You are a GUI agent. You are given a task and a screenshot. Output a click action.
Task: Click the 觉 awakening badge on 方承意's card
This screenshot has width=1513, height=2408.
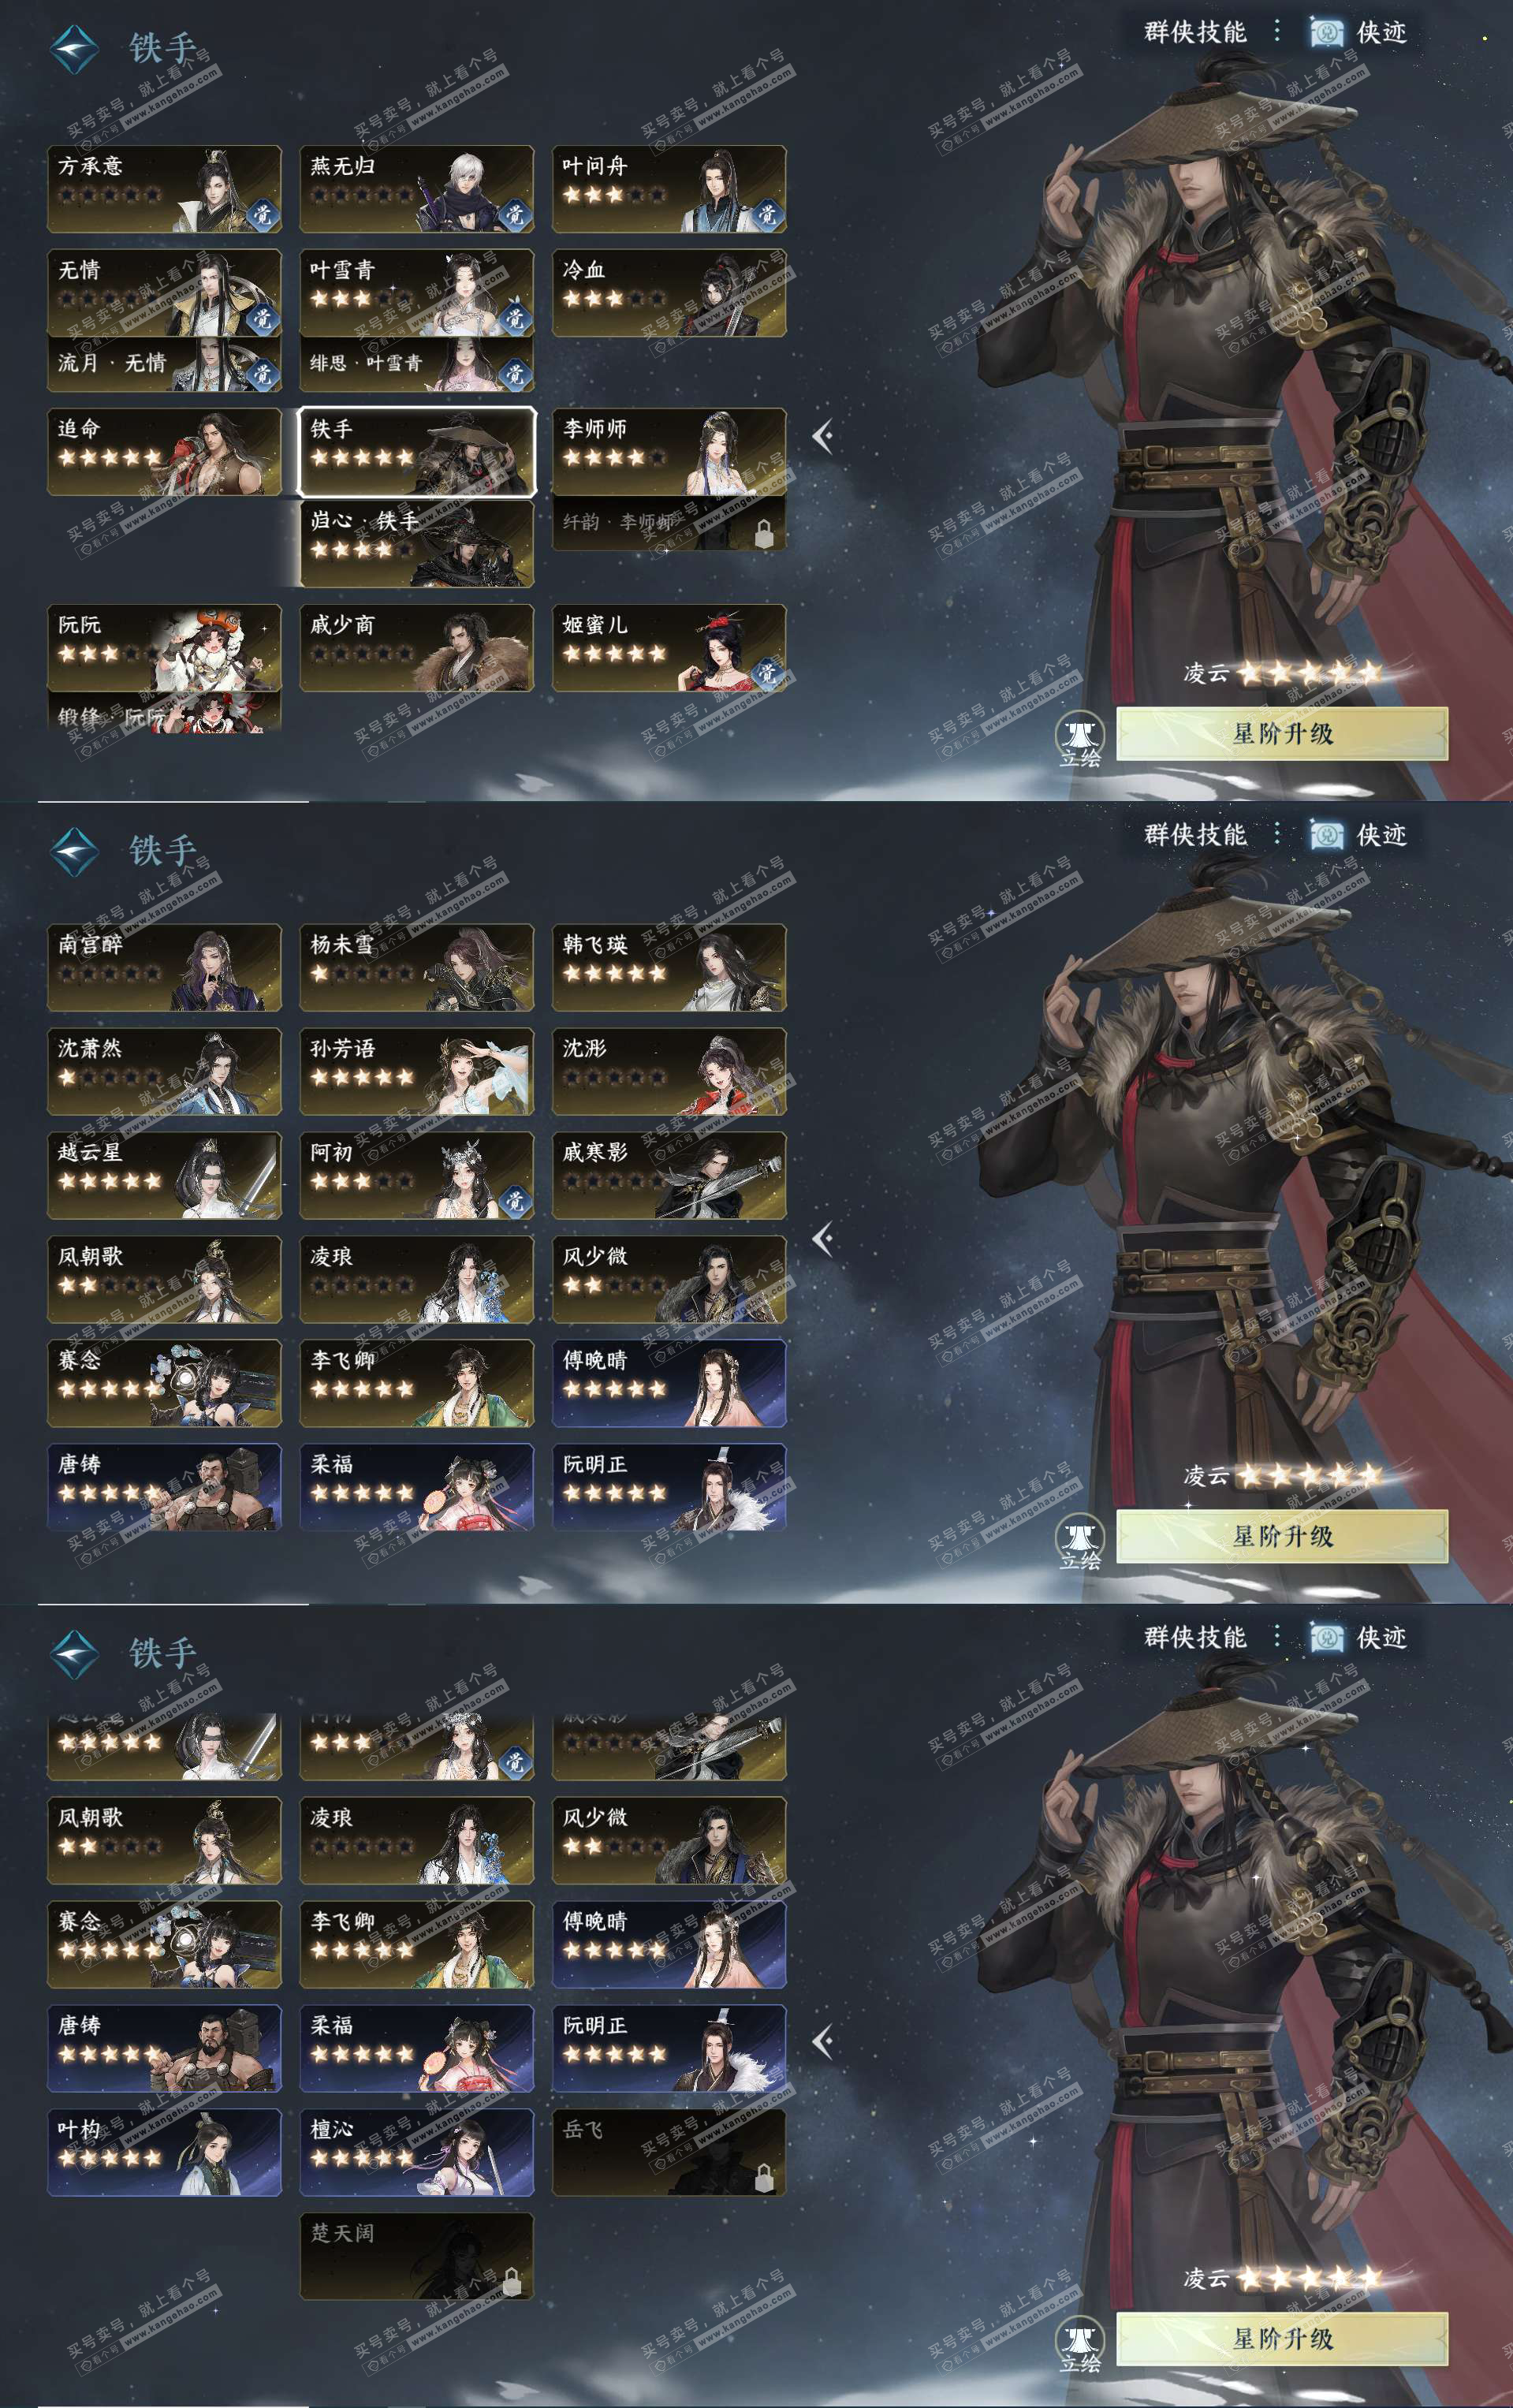click(262, 213)
